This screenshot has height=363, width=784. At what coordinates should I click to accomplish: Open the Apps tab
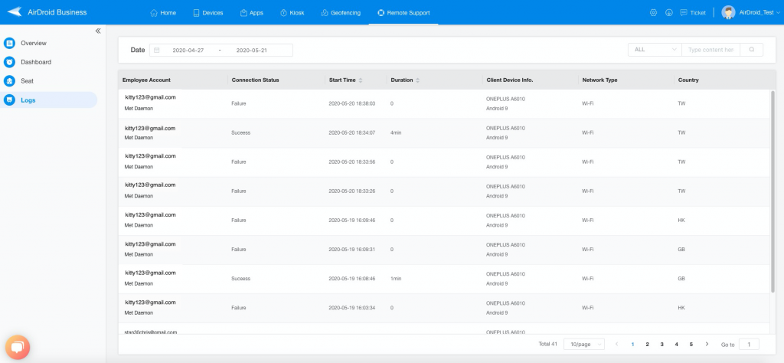[251, 12]
